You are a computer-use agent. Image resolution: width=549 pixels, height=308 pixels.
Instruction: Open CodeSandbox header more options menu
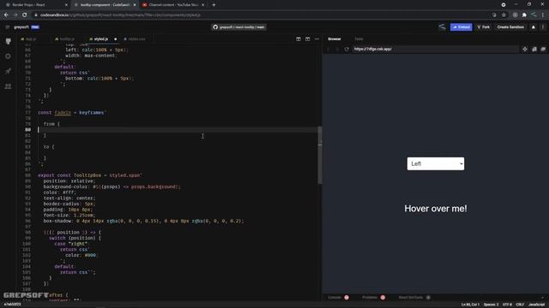tap(543, 27)
